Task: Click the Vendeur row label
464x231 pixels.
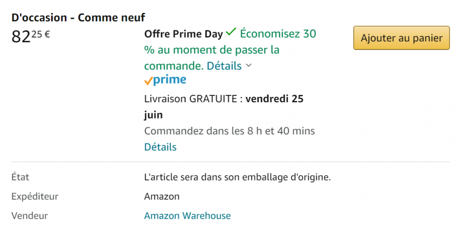Action: point(30,216)
